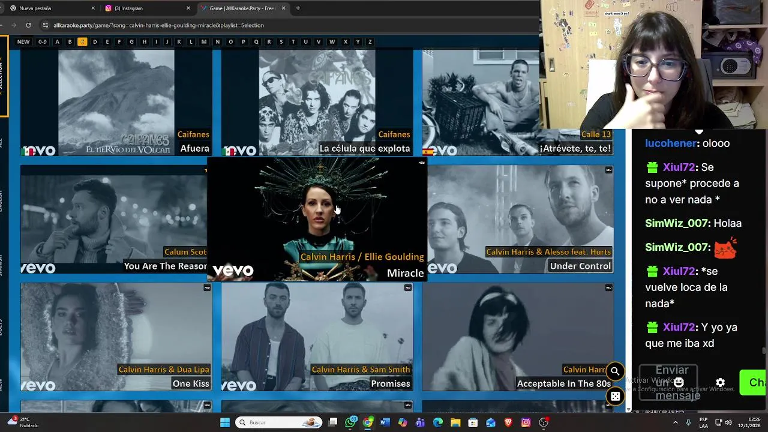Viewport: 768px width, 432px height.
Task: Open Instagram app from taskbar
Action: pos(526,422)
